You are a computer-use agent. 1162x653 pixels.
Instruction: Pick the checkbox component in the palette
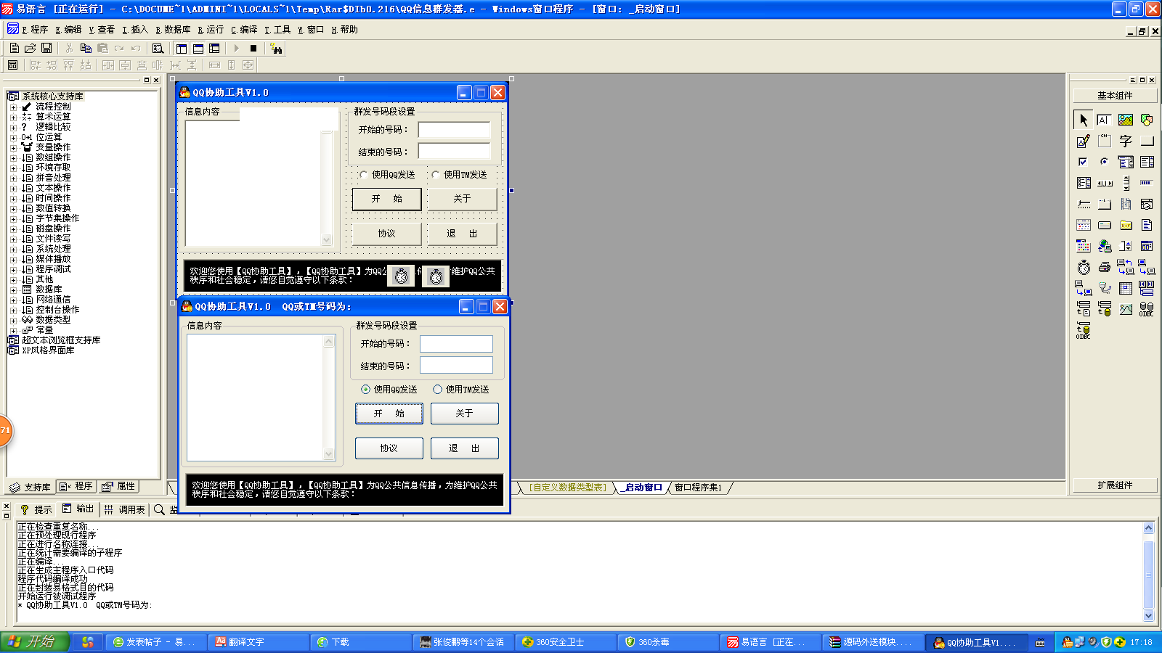point(1084,162)
